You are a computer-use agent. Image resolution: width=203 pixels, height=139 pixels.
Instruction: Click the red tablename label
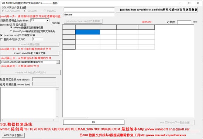[x=147, y=22]
